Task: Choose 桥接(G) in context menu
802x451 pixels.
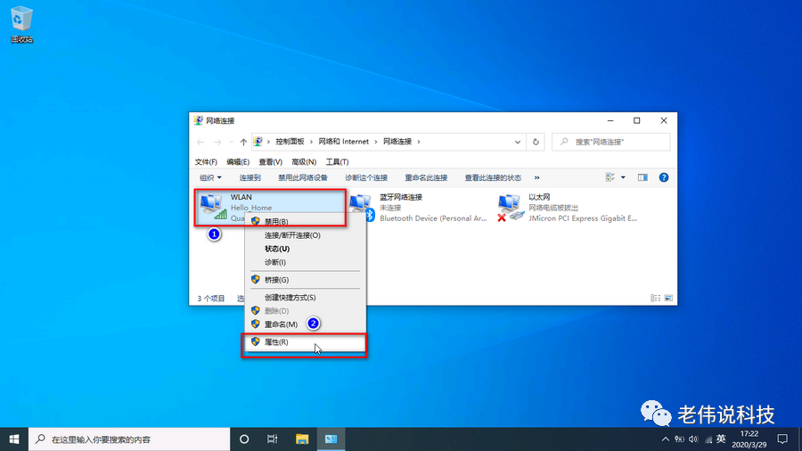Action: click(x=306, y=280)
